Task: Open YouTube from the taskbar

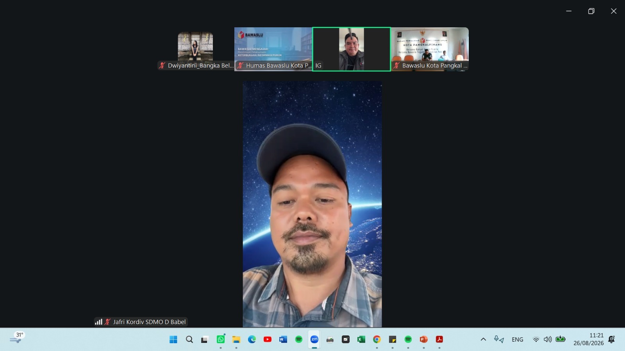Action: click(x=268, y=339)
